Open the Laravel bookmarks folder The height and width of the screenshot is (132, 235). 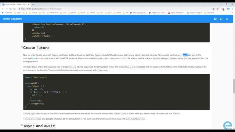(72, 13)
